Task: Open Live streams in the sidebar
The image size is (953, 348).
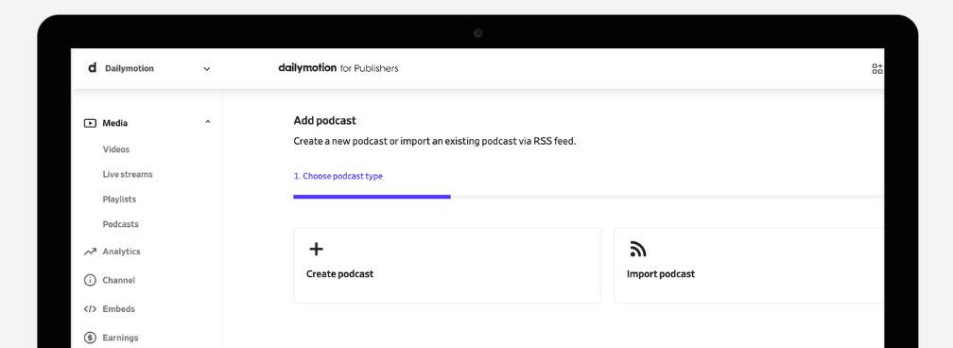Action: click(x=128, y=174)
